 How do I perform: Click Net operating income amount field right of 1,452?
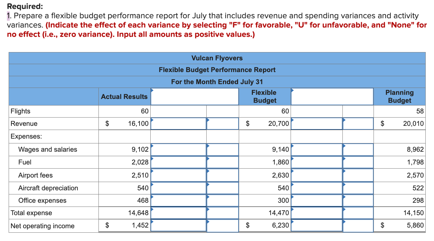pos(178,226)
